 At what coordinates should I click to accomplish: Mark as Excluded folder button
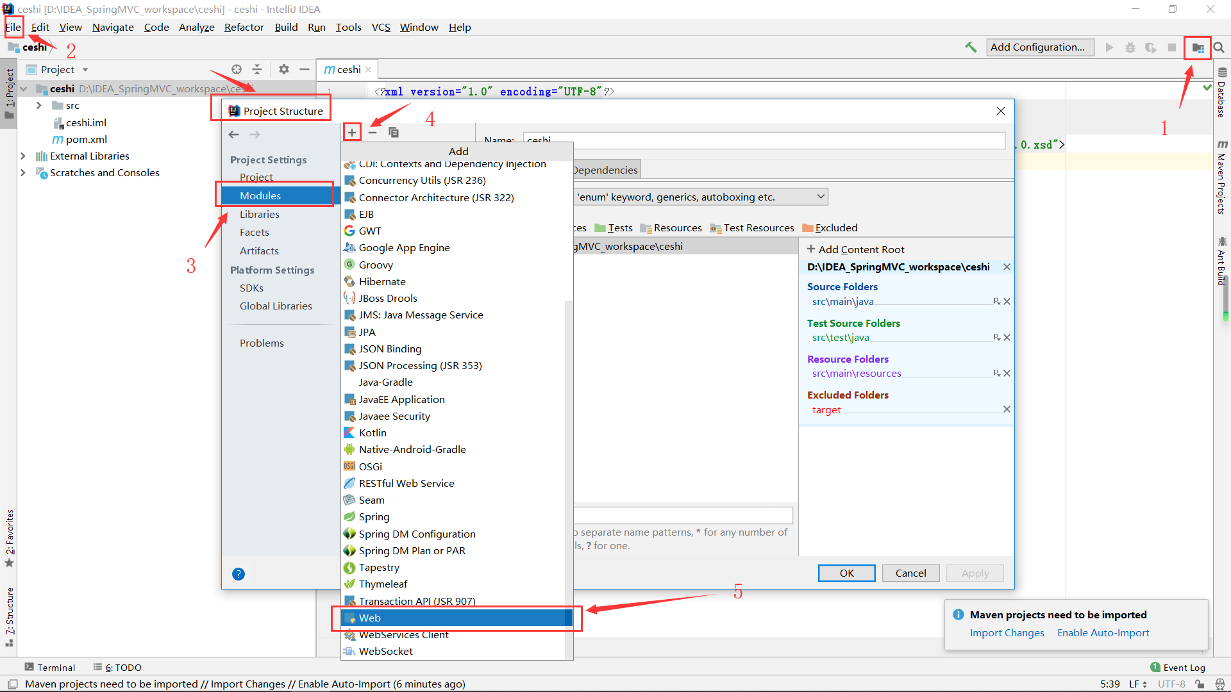(830, 227)
